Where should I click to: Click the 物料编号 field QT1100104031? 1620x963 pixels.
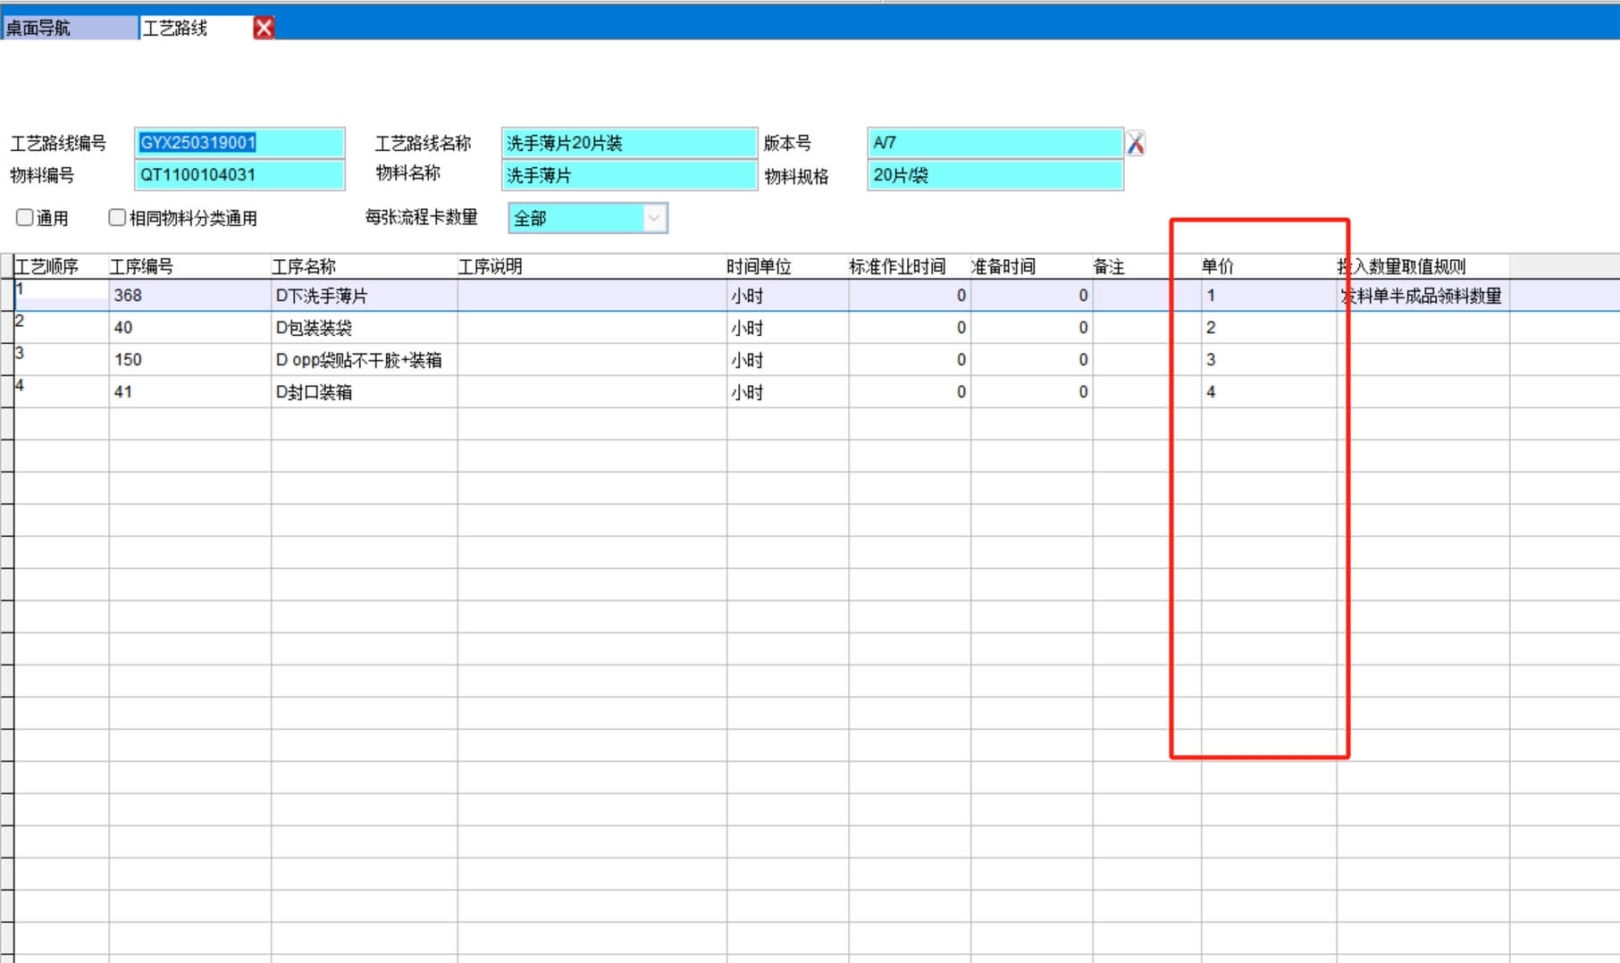[x=239, y=175]
